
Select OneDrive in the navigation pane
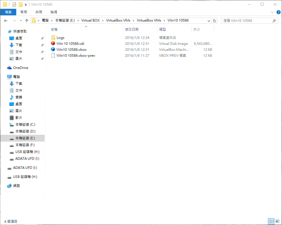(x=20, y=68)
